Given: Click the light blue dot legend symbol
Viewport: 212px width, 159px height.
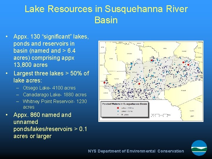Looking at the screenshot, I should coord(118,111).
